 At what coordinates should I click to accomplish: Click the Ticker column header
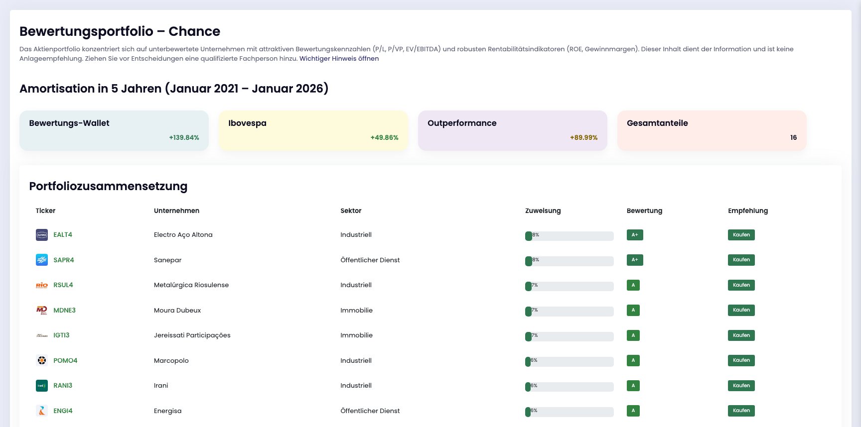[45, 211]
